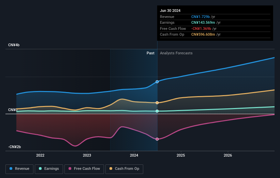Click the CN¥143.569m earnings value
Viewport: 280px width, 178px height.
click(x=203, y=22)
